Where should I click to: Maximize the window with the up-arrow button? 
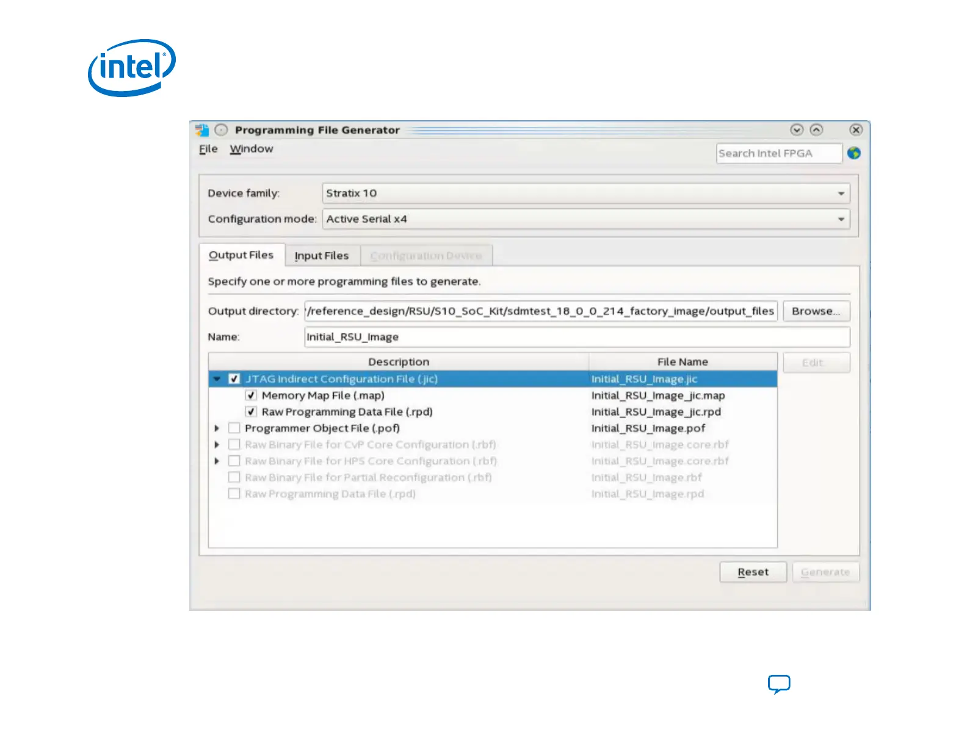click(816, 129)
